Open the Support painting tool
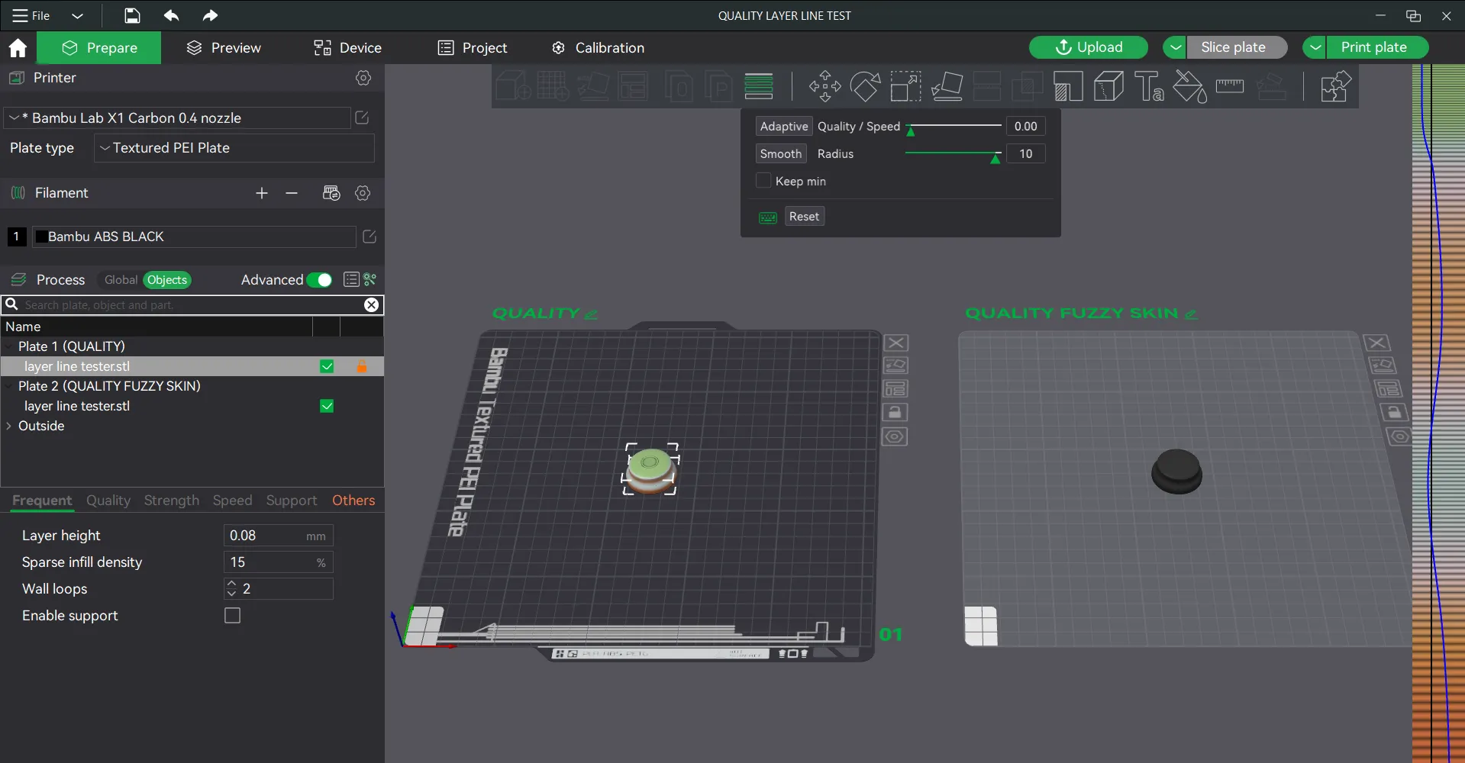The height and width of the screenshot is (763, 1465). click(1068, 86)
